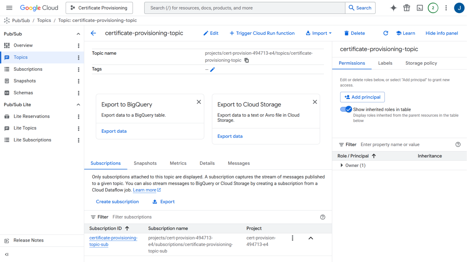This screenshot has width=467, height=262.
Task: Click the Add principal button
Action: coord(362,97)
